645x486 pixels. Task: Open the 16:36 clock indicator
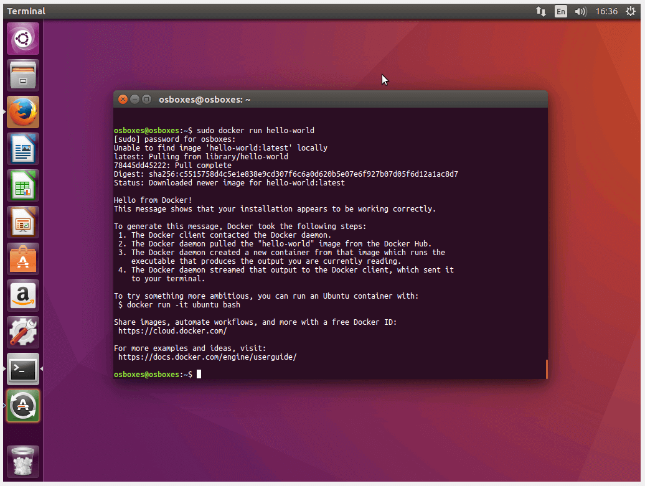click(x=606, y=11)
